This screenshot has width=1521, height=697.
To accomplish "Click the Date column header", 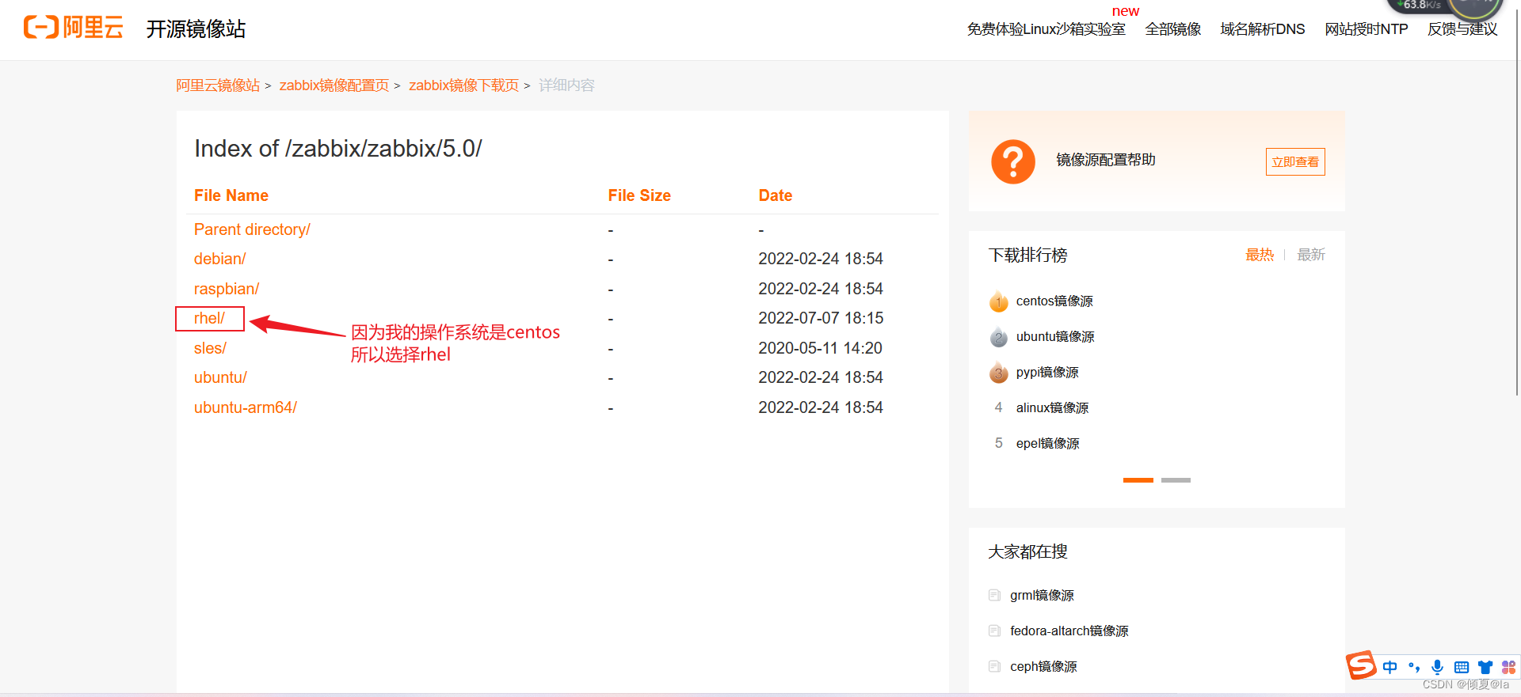I will point(776,195).
